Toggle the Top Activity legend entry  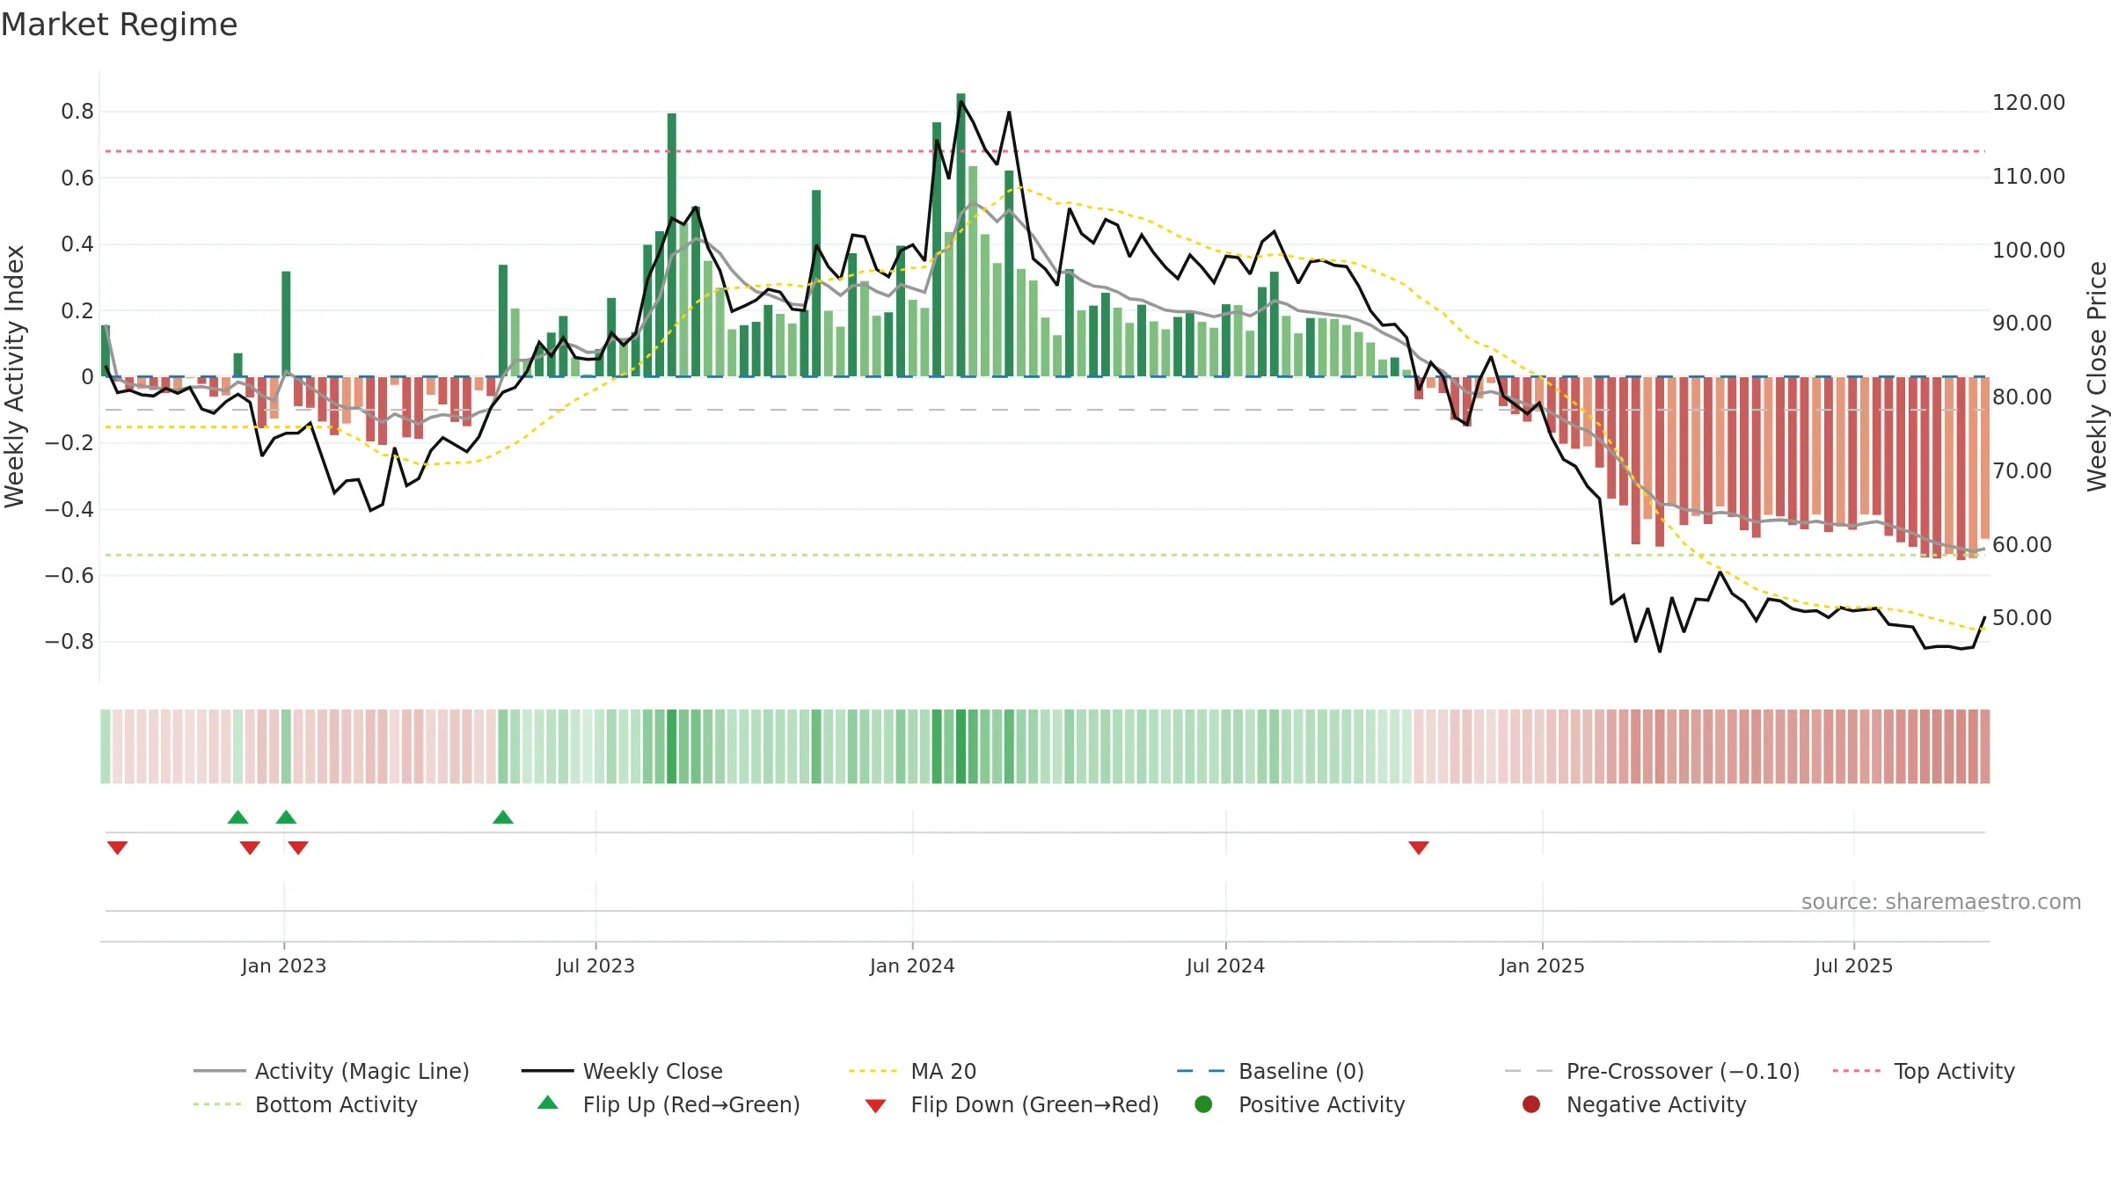click(1924, 1071)
